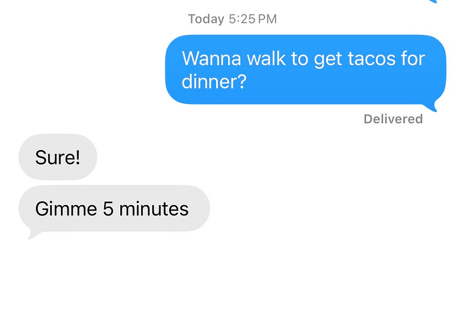Click the word "for" in the sent message

[x=413, y=58]
